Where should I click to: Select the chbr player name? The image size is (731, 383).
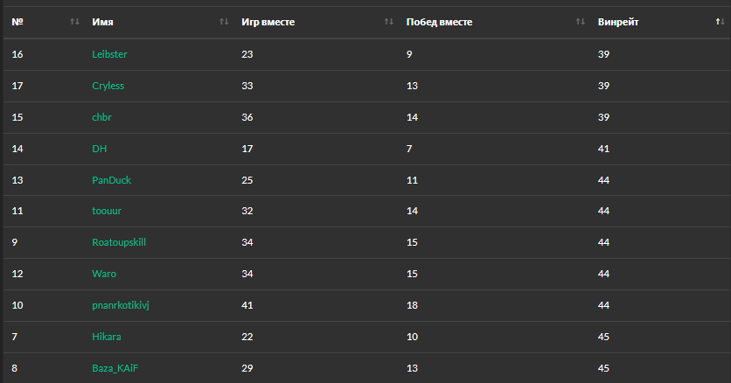(102, 117)
